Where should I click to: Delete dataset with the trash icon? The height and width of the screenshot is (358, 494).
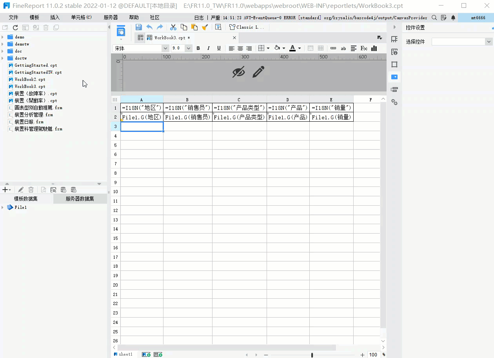tap(31, 190)
